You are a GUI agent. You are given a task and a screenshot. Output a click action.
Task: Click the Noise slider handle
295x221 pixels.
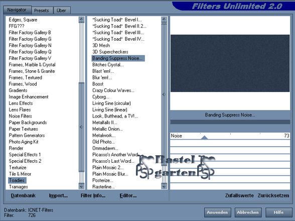tap(204, 138)
